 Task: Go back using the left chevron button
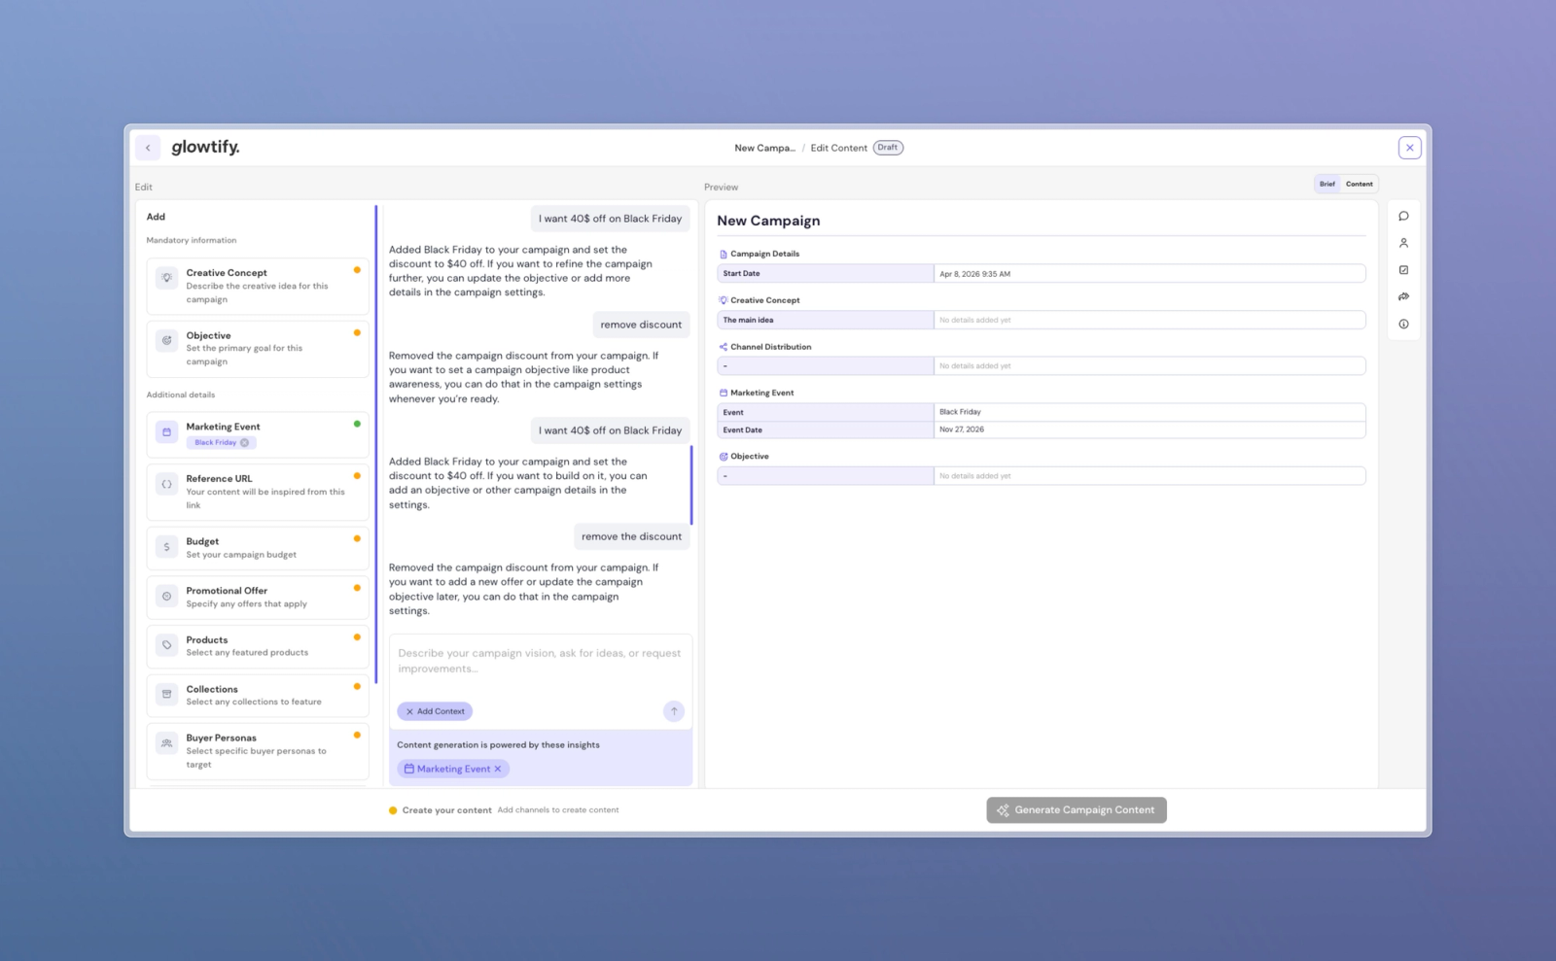coord(148,148)
